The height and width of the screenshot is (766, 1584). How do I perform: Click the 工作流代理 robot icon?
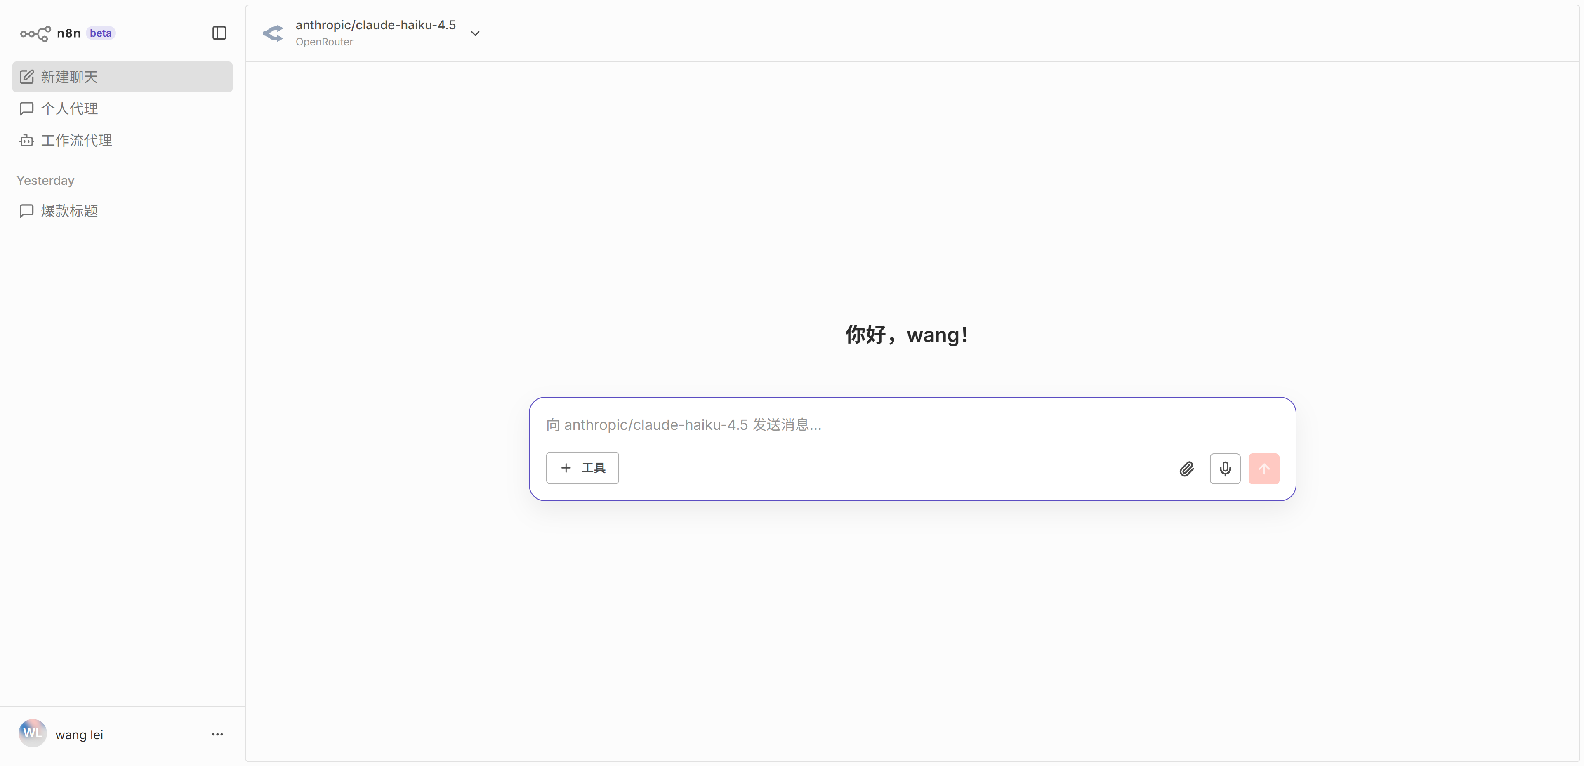click(x=26, y=141)
